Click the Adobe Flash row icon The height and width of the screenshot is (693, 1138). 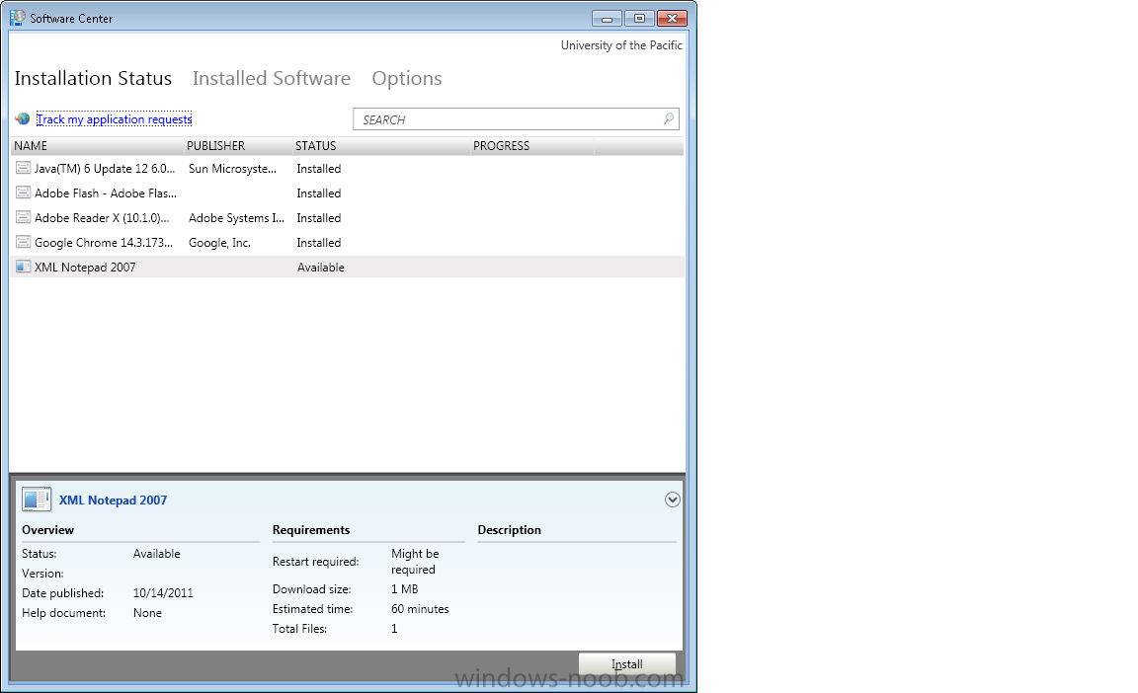24,192
